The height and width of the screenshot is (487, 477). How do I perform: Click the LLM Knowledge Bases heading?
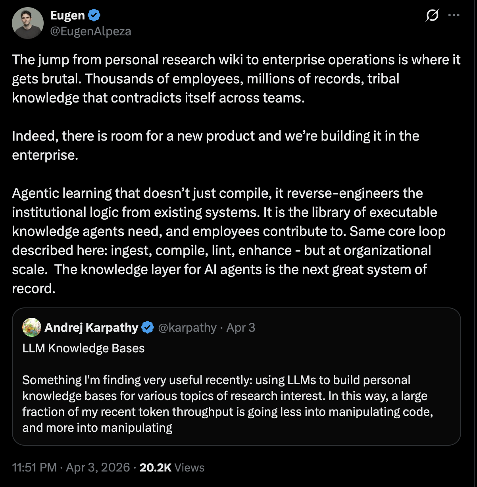point(83,348)
